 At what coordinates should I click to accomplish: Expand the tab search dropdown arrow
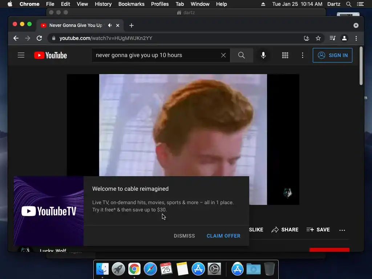point(356,25)
